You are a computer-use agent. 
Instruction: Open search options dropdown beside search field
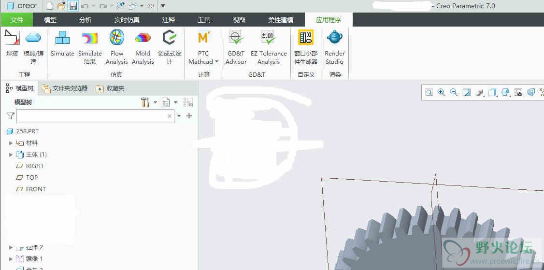coord(179,116)
